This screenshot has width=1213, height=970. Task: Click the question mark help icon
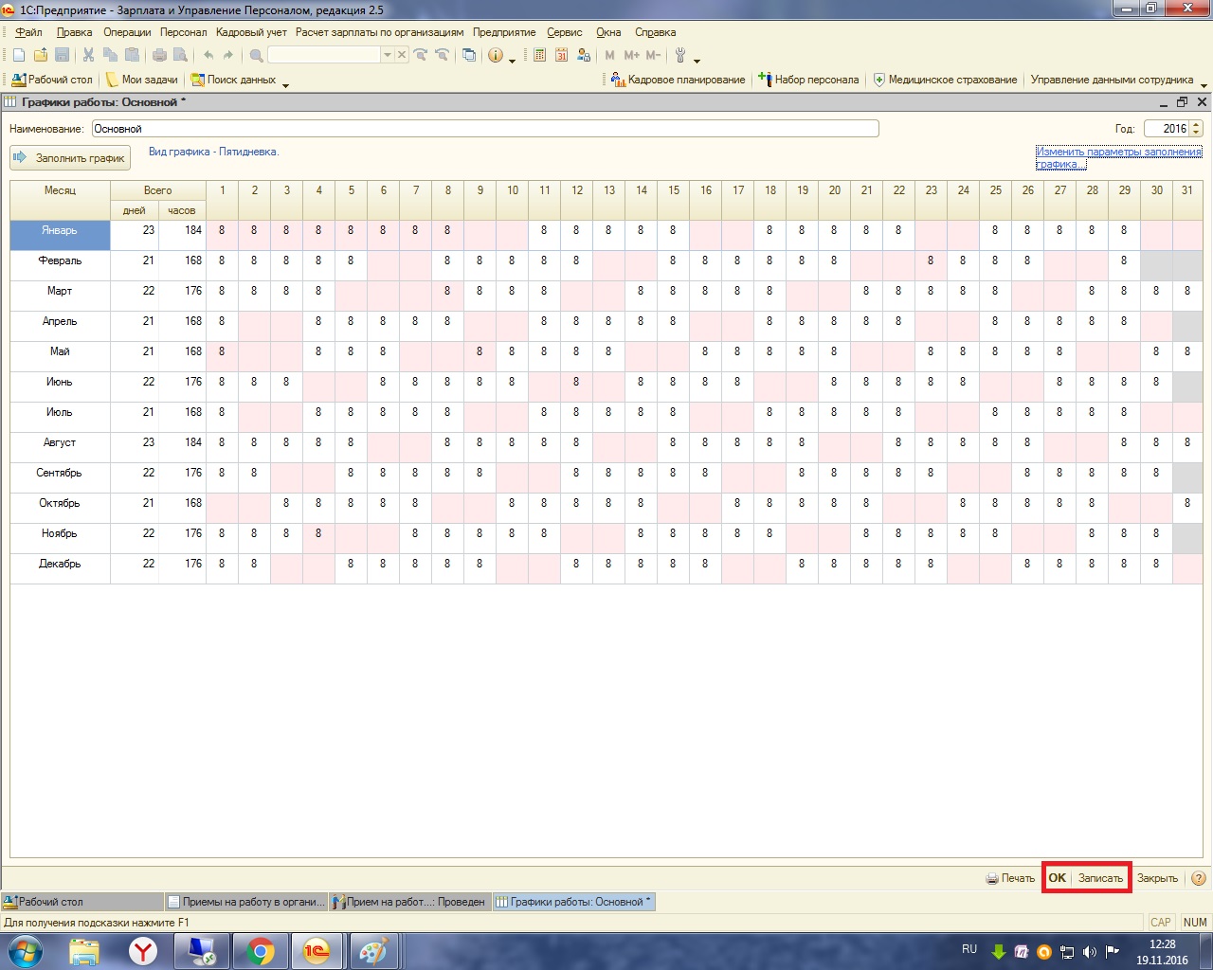pyautogui.click(x=1198, y=878)
